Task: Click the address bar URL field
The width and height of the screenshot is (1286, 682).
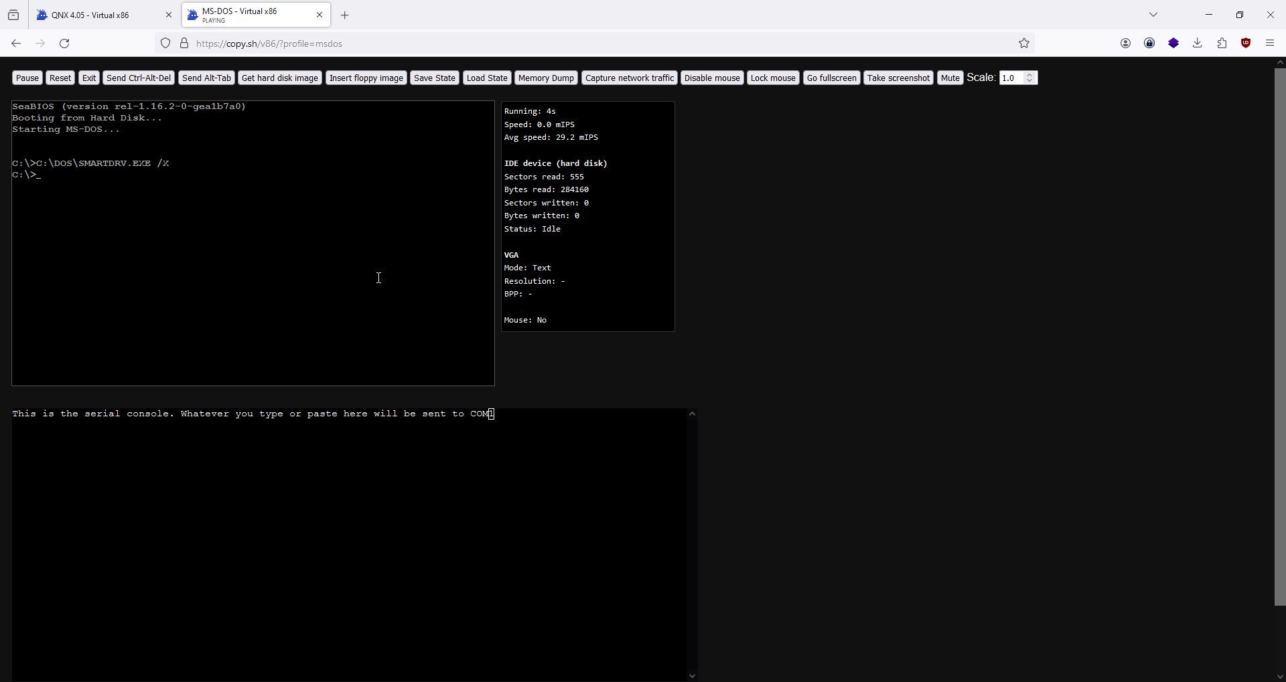Action: [596, 44]
